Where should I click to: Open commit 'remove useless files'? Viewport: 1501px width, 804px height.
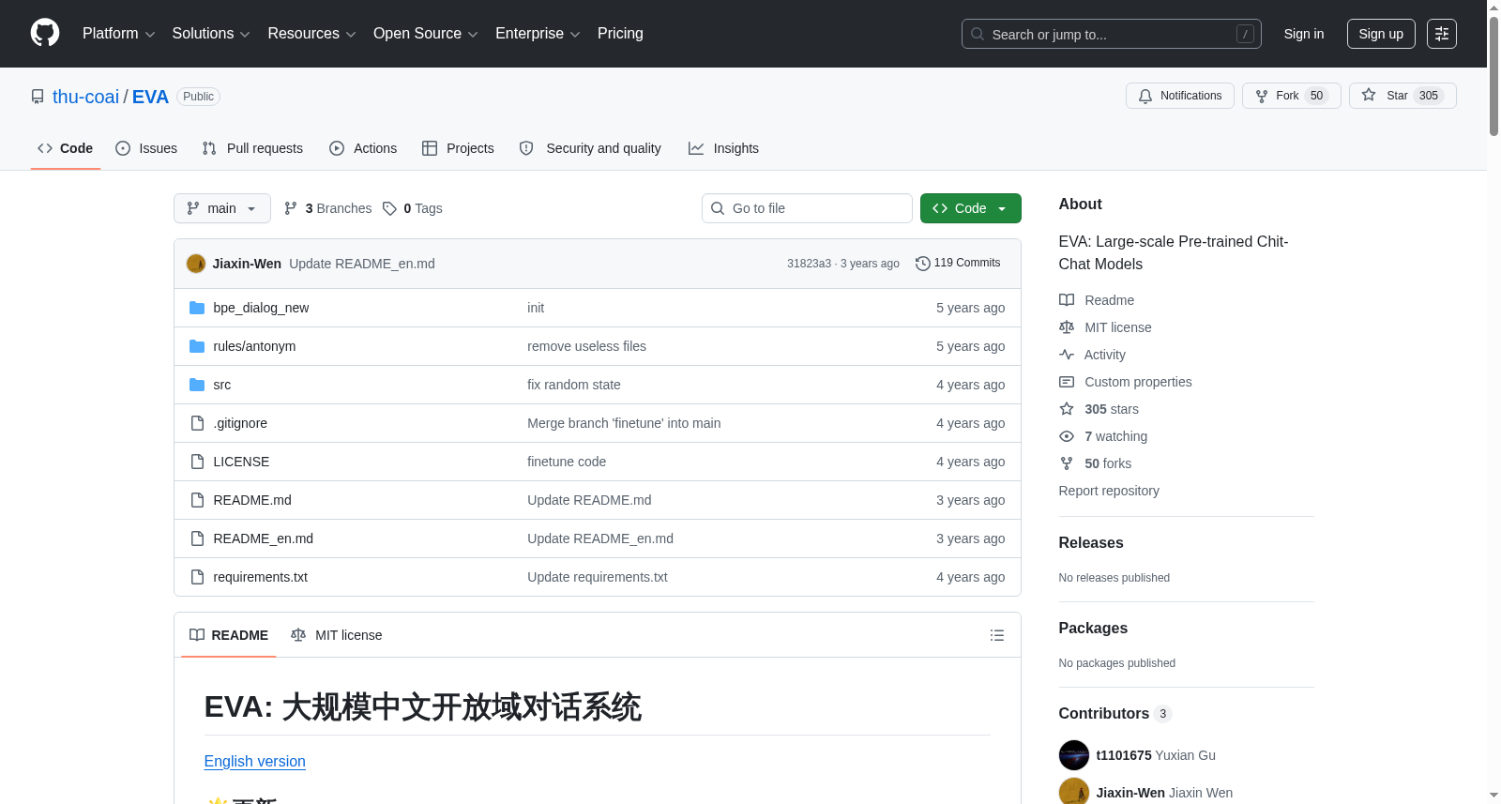click(586, 346)
